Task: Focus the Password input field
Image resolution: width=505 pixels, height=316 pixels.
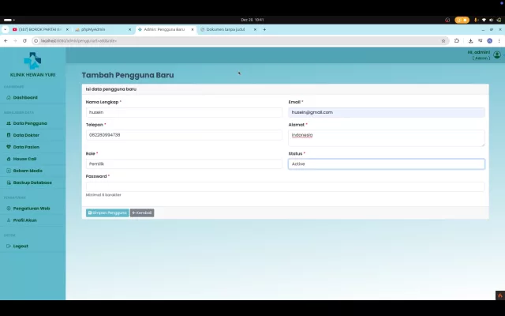Action: [x=285, y=186]
